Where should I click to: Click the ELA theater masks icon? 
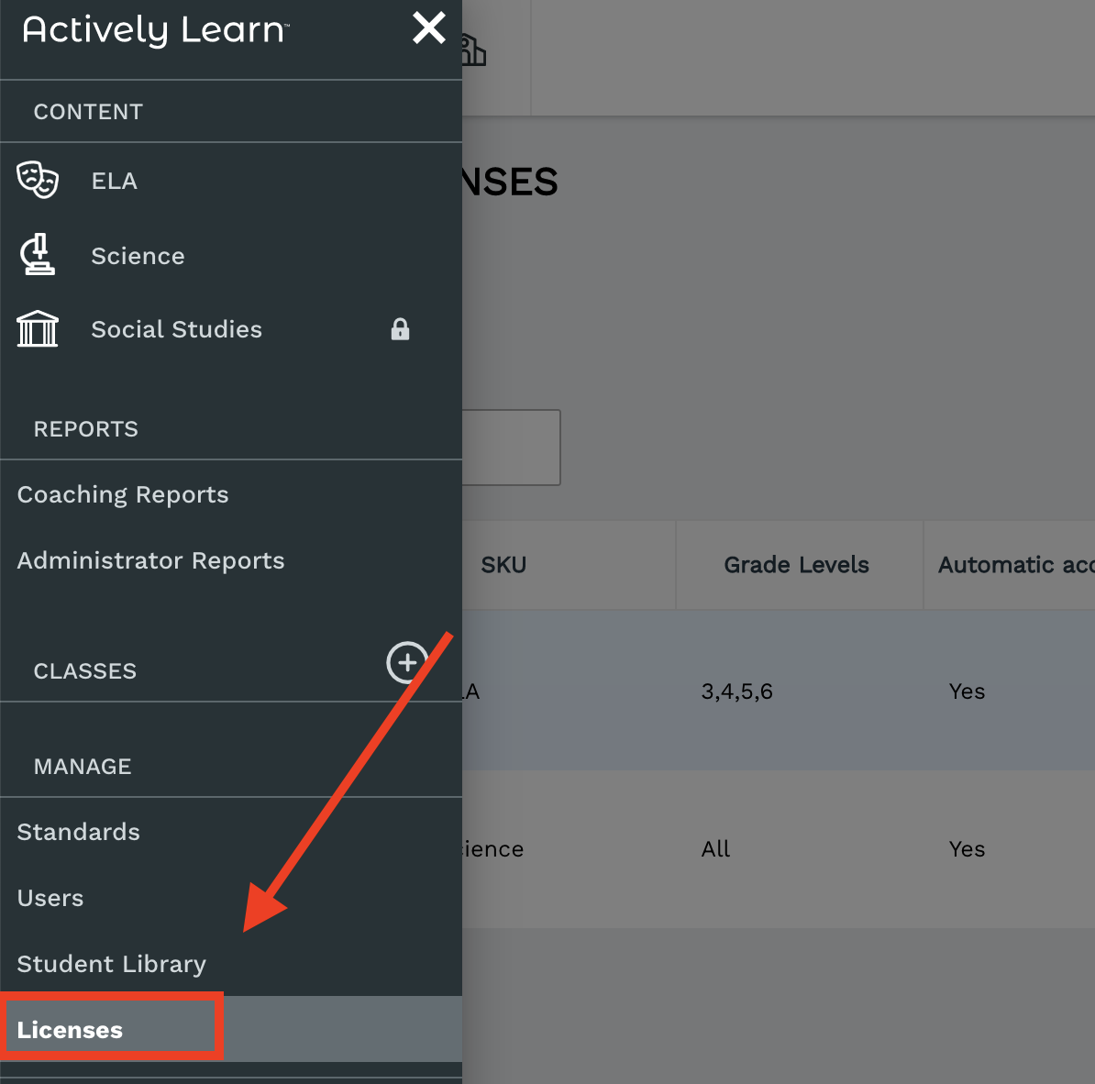coord(38,180)
